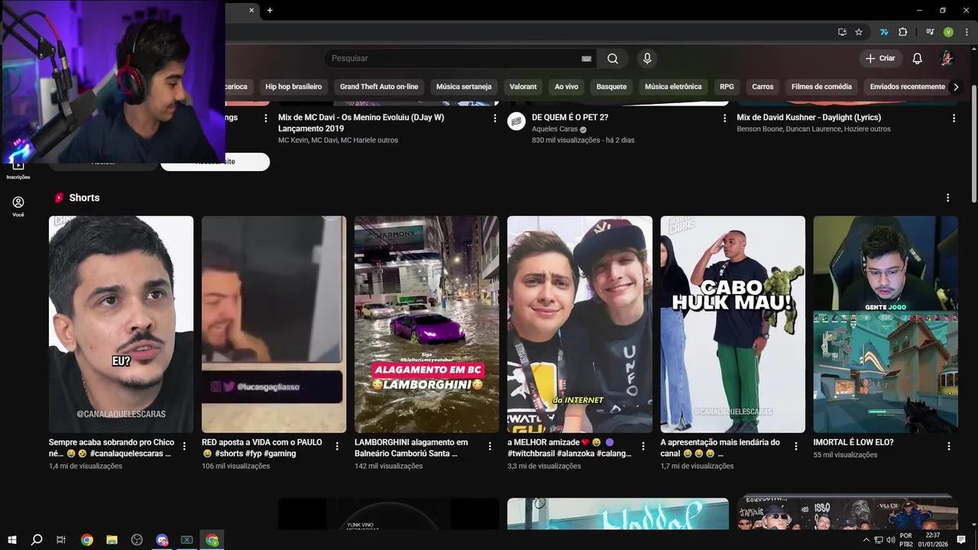This screenshot has width=978, height=550.
Task: Select the Hip hop brasileiro chip
Action: [293, 86]
